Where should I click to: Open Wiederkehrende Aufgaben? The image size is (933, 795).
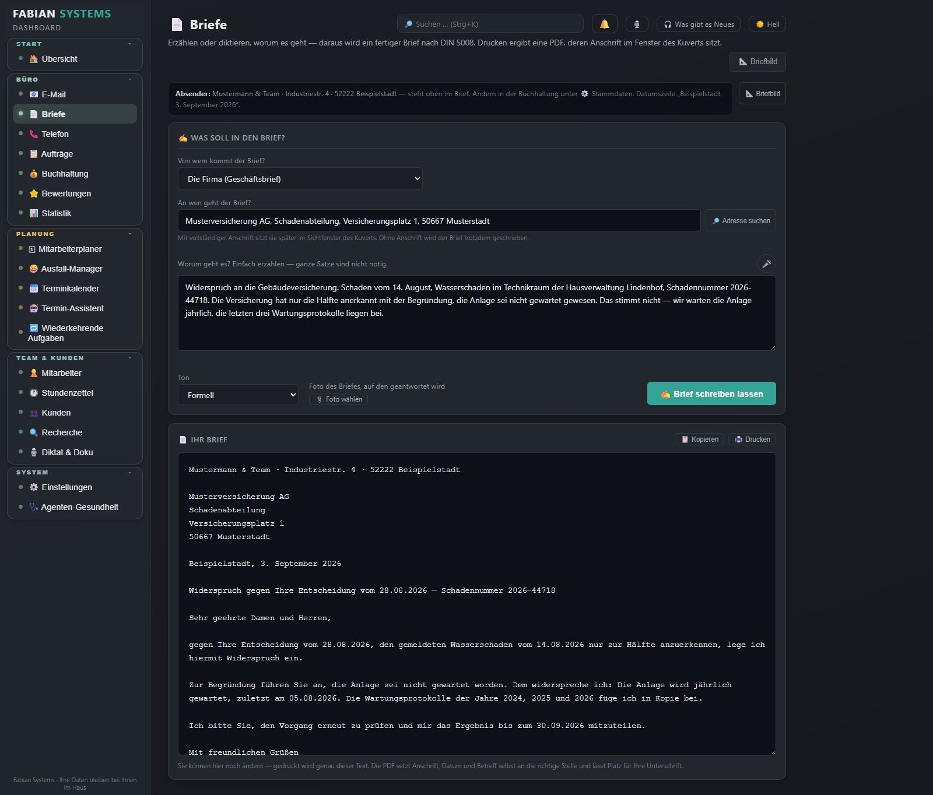(x=75, y=333)
